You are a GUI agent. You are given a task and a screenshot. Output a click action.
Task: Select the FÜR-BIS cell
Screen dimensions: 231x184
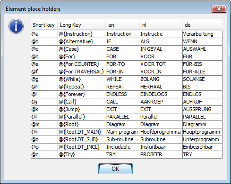pos(202,64)
